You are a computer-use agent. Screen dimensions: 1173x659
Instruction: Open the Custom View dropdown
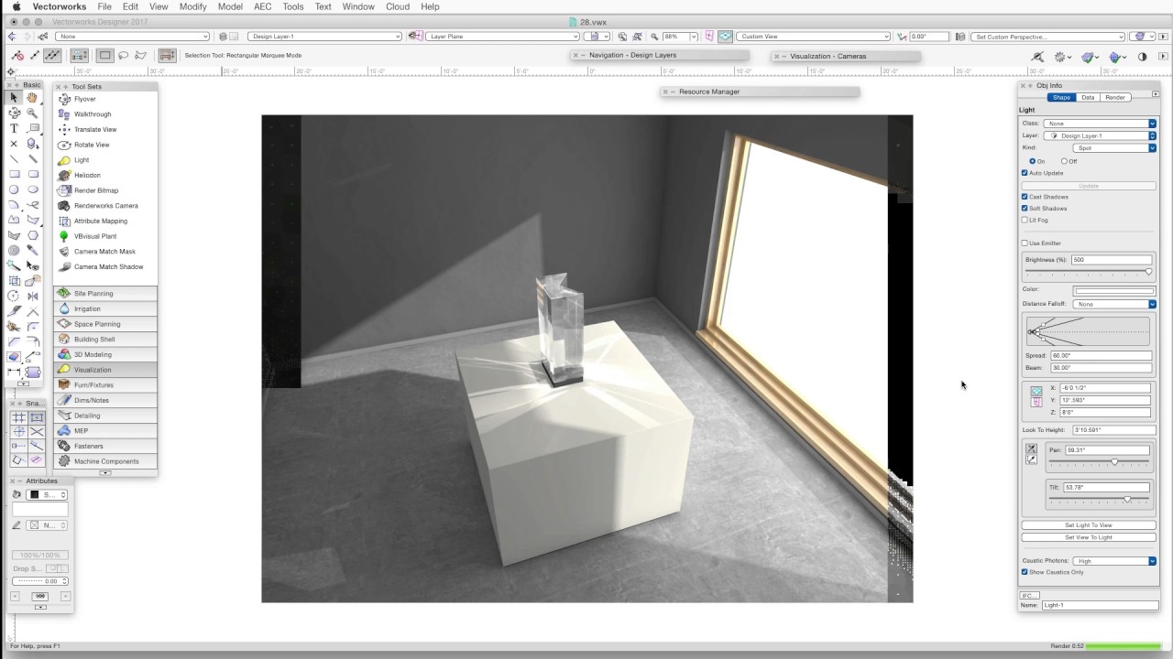point(813,37)
